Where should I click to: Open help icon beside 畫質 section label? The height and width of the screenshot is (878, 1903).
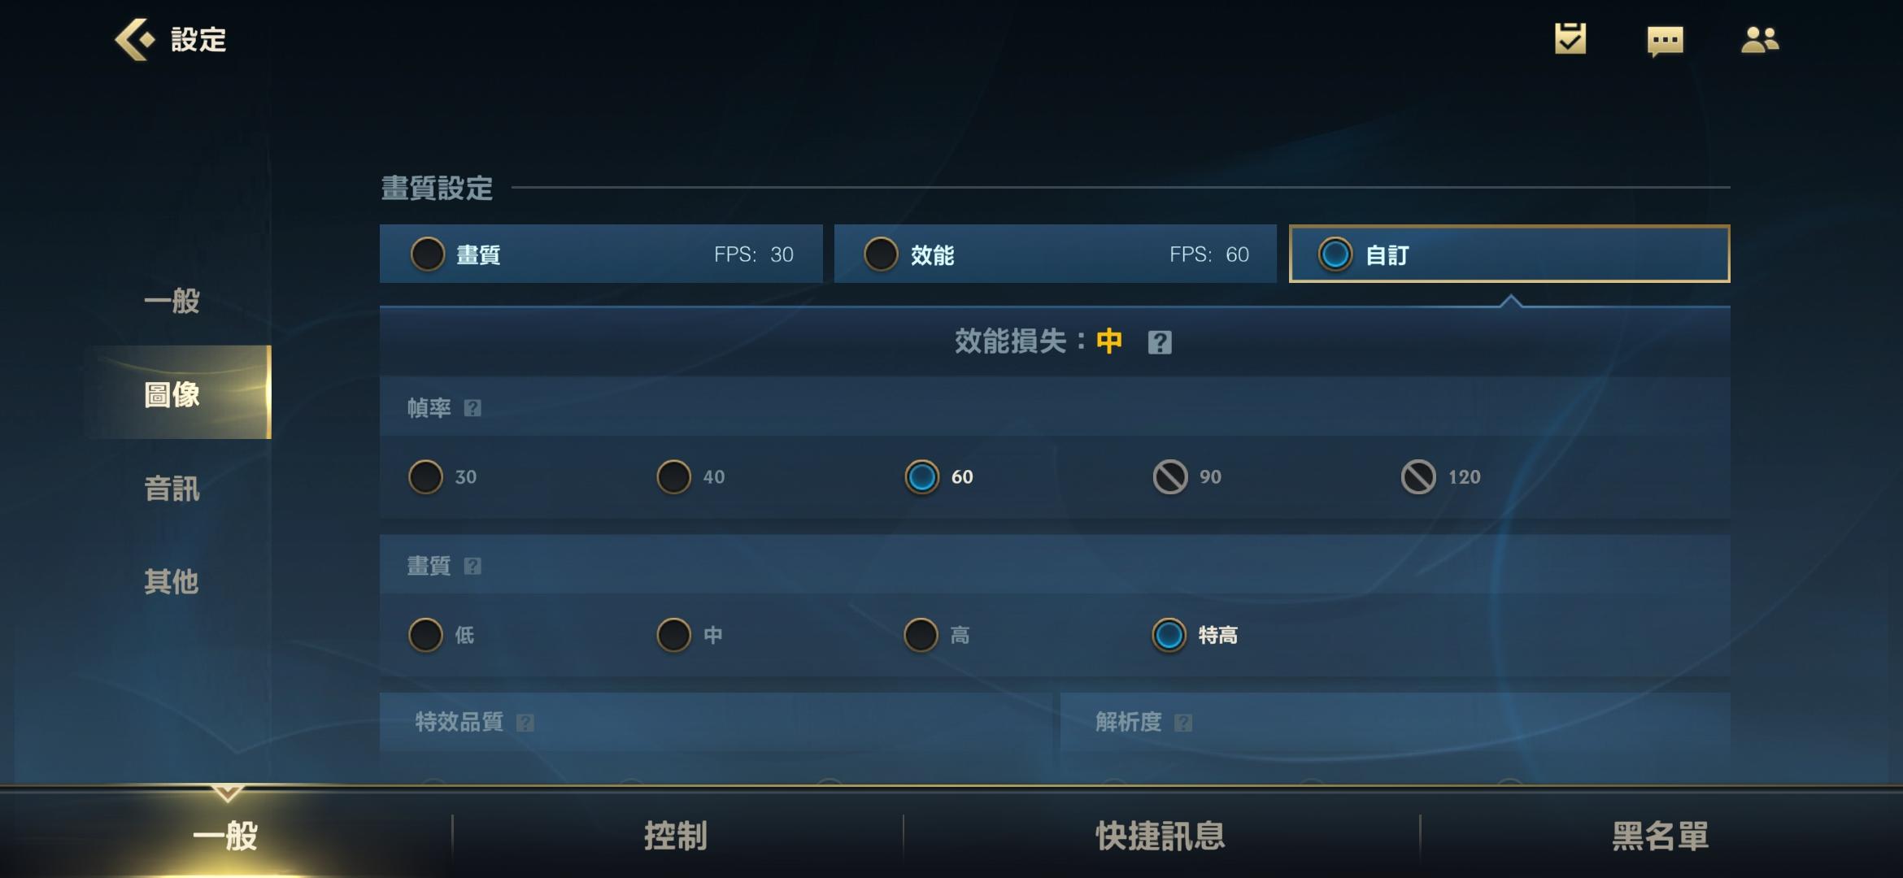(x=472, y=566)
